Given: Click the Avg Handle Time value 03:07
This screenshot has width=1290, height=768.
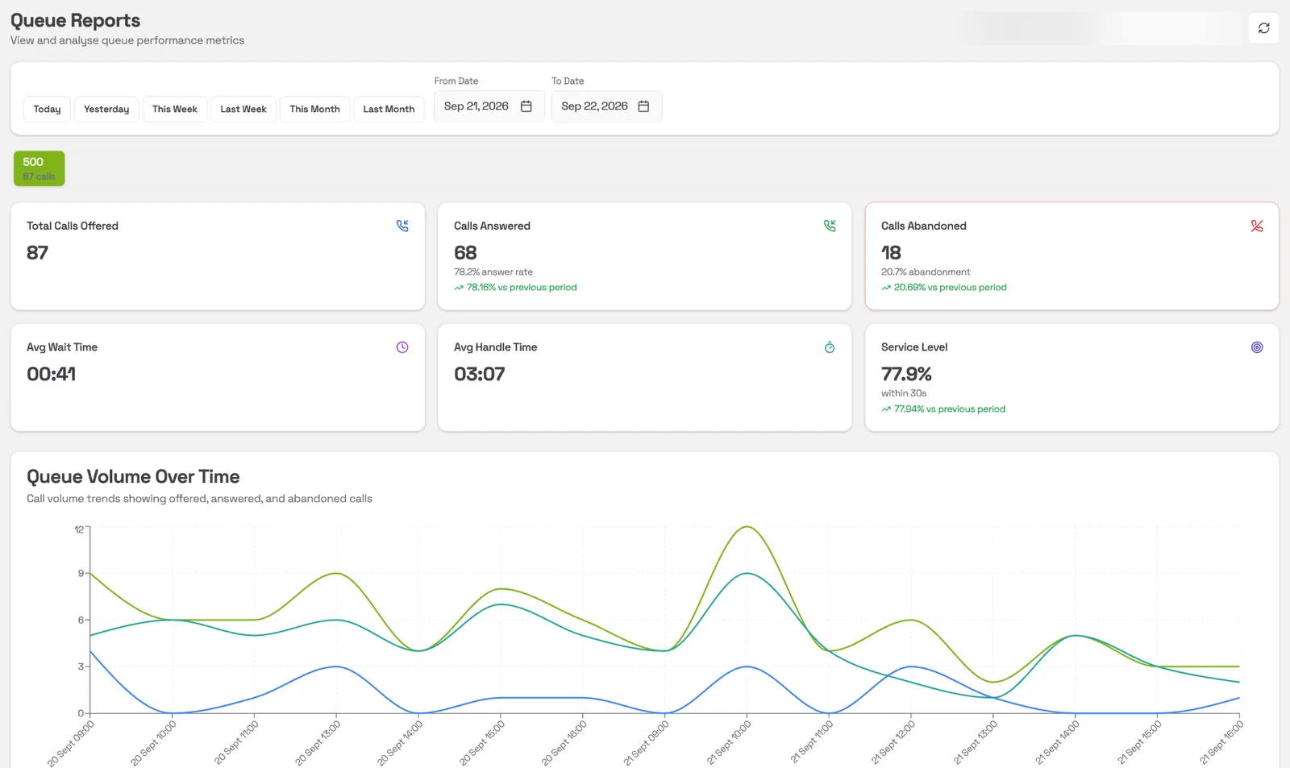Looking at the screenshot, I should [x=480, y=374].
